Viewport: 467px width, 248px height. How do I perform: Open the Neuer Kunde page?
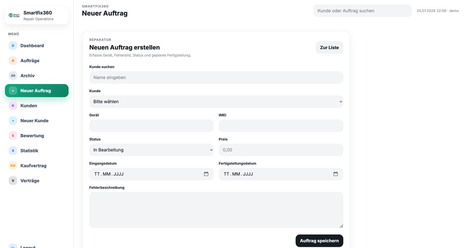pos(37,121)
